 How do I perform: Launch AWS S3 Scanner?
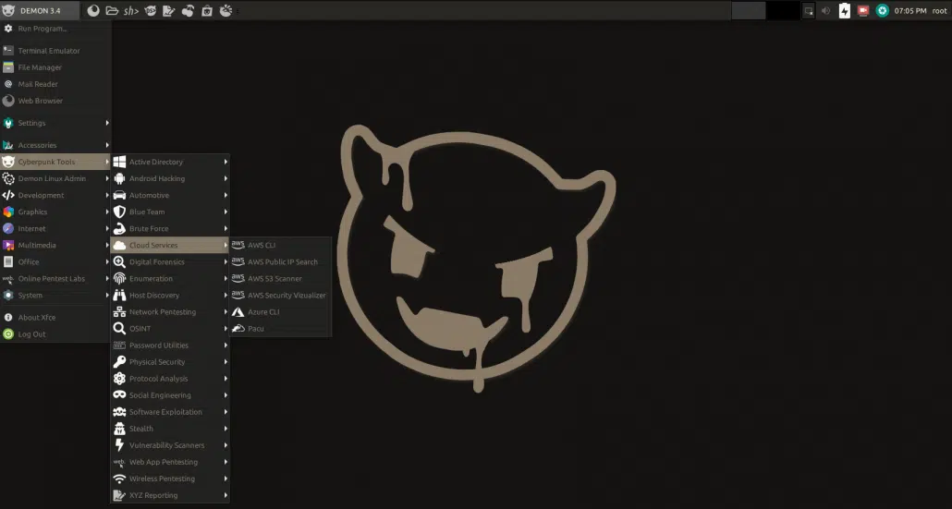tap(280, 278)
